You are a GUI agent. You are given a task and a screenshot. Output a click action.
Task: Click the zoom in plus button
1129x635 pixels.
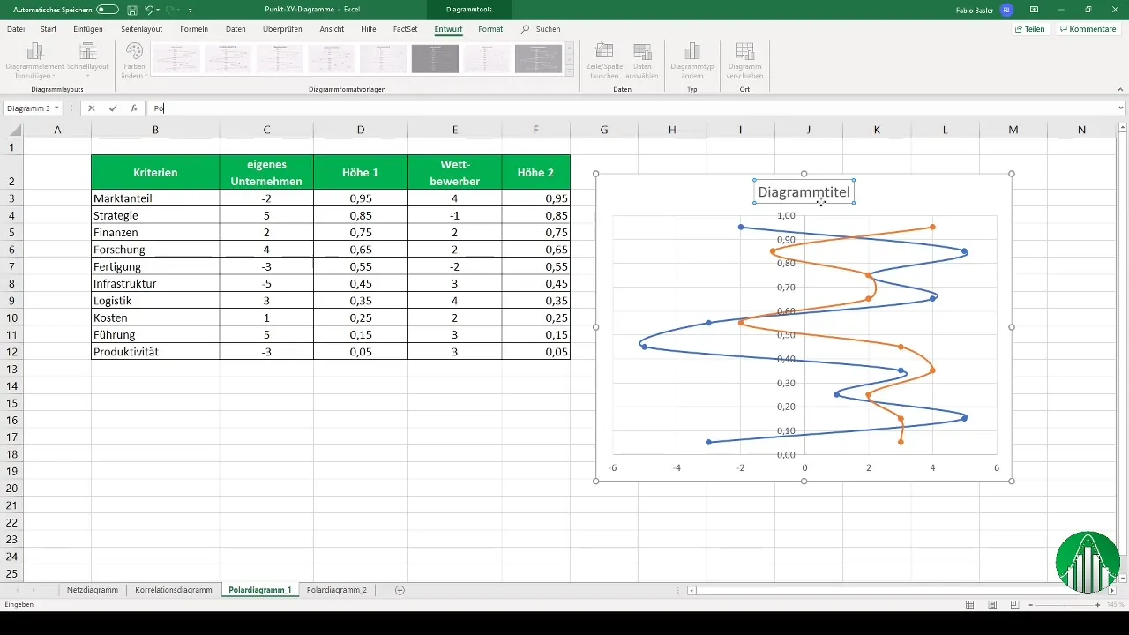pyautogui.click(x=1097, y=604)
